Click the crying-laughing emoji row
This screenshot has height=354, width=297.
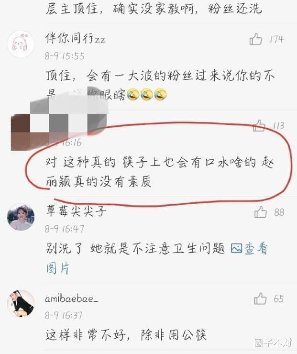coord(147,94)
